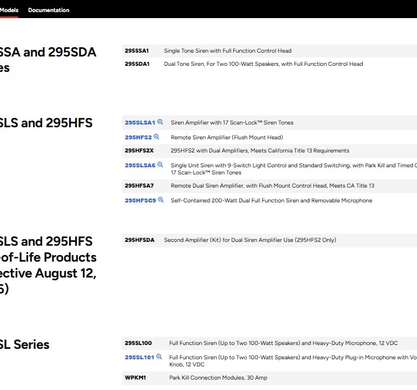This screenshot has height=390, width=417.
Task: Open the Documentation tab
Action: point(49,10)
